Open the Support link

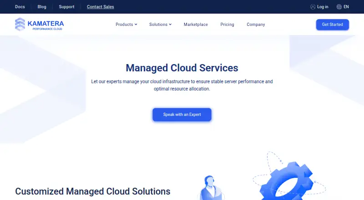(66, 7)
